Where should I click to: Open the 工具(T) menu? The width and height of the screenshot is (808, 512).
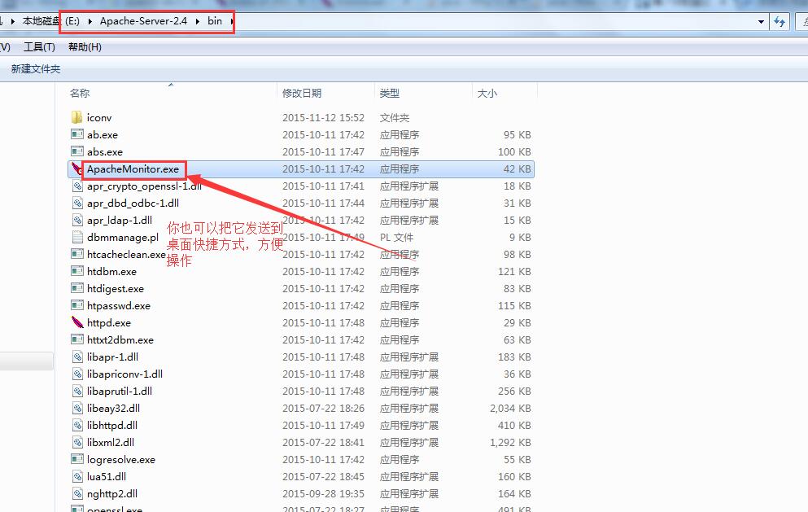pos(40,47)
